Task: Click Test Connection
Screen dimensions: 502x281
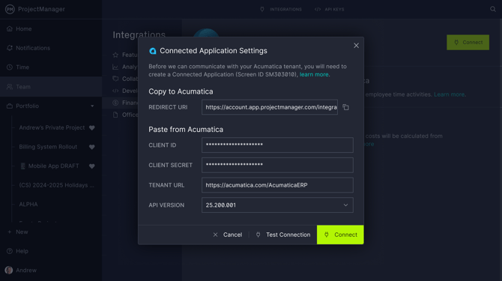Action: 283,235
